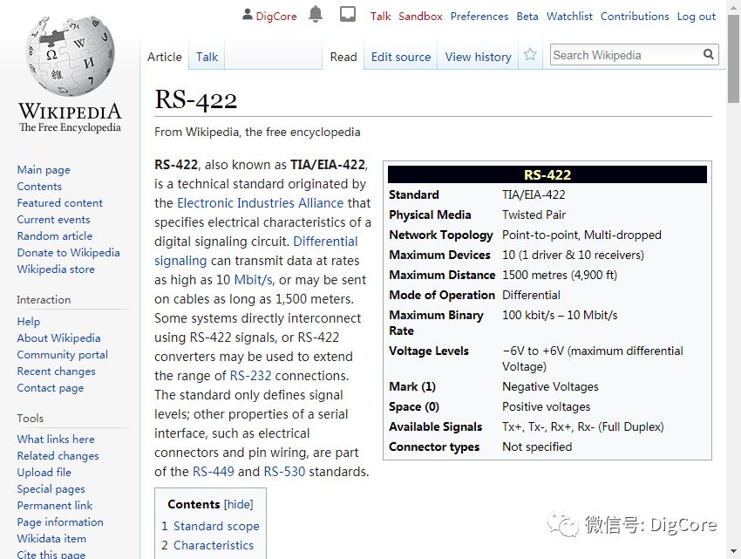Viewport: 741px width, 559px height.
Task: Open the View history tab
Action: coord(478,57)
